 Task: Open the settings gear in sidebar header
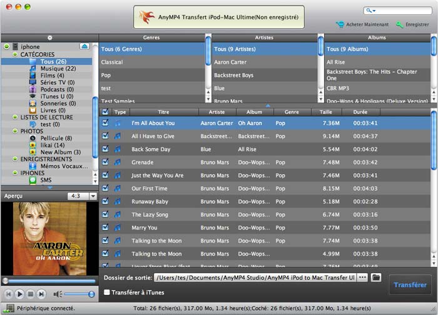[49, 37]
